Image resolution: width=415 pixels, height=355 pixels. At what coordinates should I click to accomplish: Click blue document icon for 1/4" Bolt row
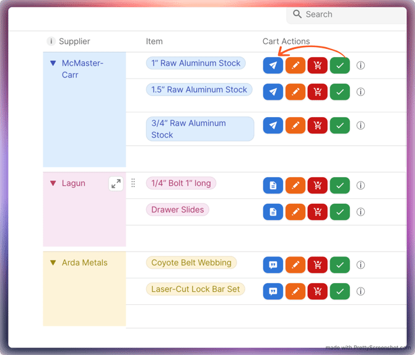[273, 185]
